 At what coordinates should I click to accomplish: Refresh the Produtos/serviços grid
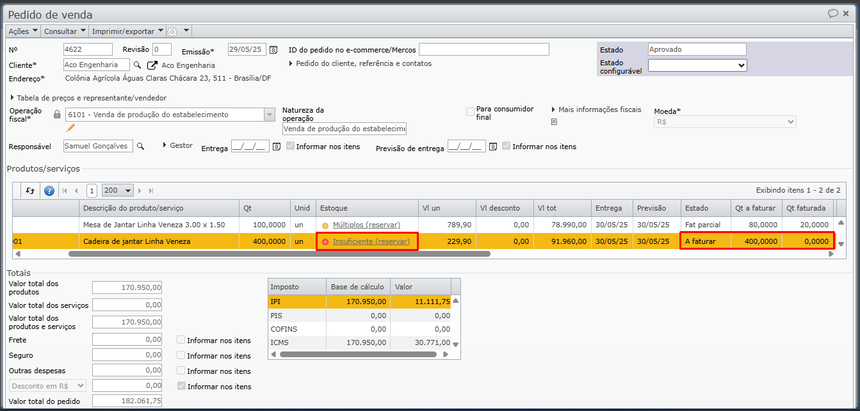[30, 190]
